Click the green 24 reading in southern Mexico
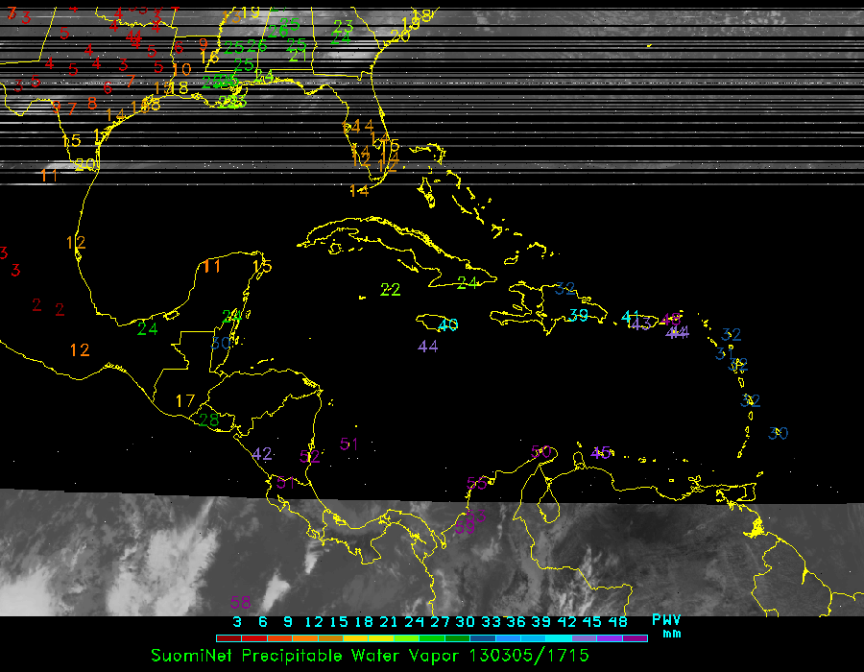The width and height of the screenshot is (864, 672). point(147,328)
